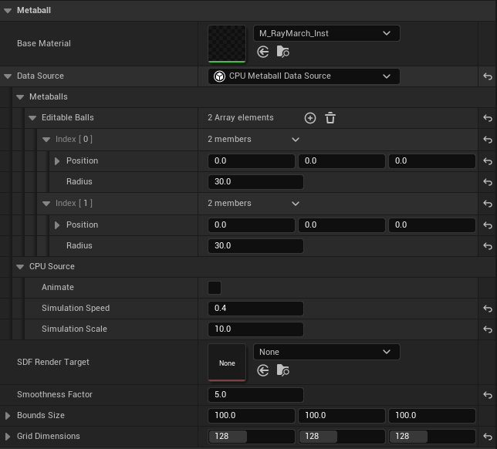
Task: Reset Simulation Speed to default arrow
Action: pos(487,309)
